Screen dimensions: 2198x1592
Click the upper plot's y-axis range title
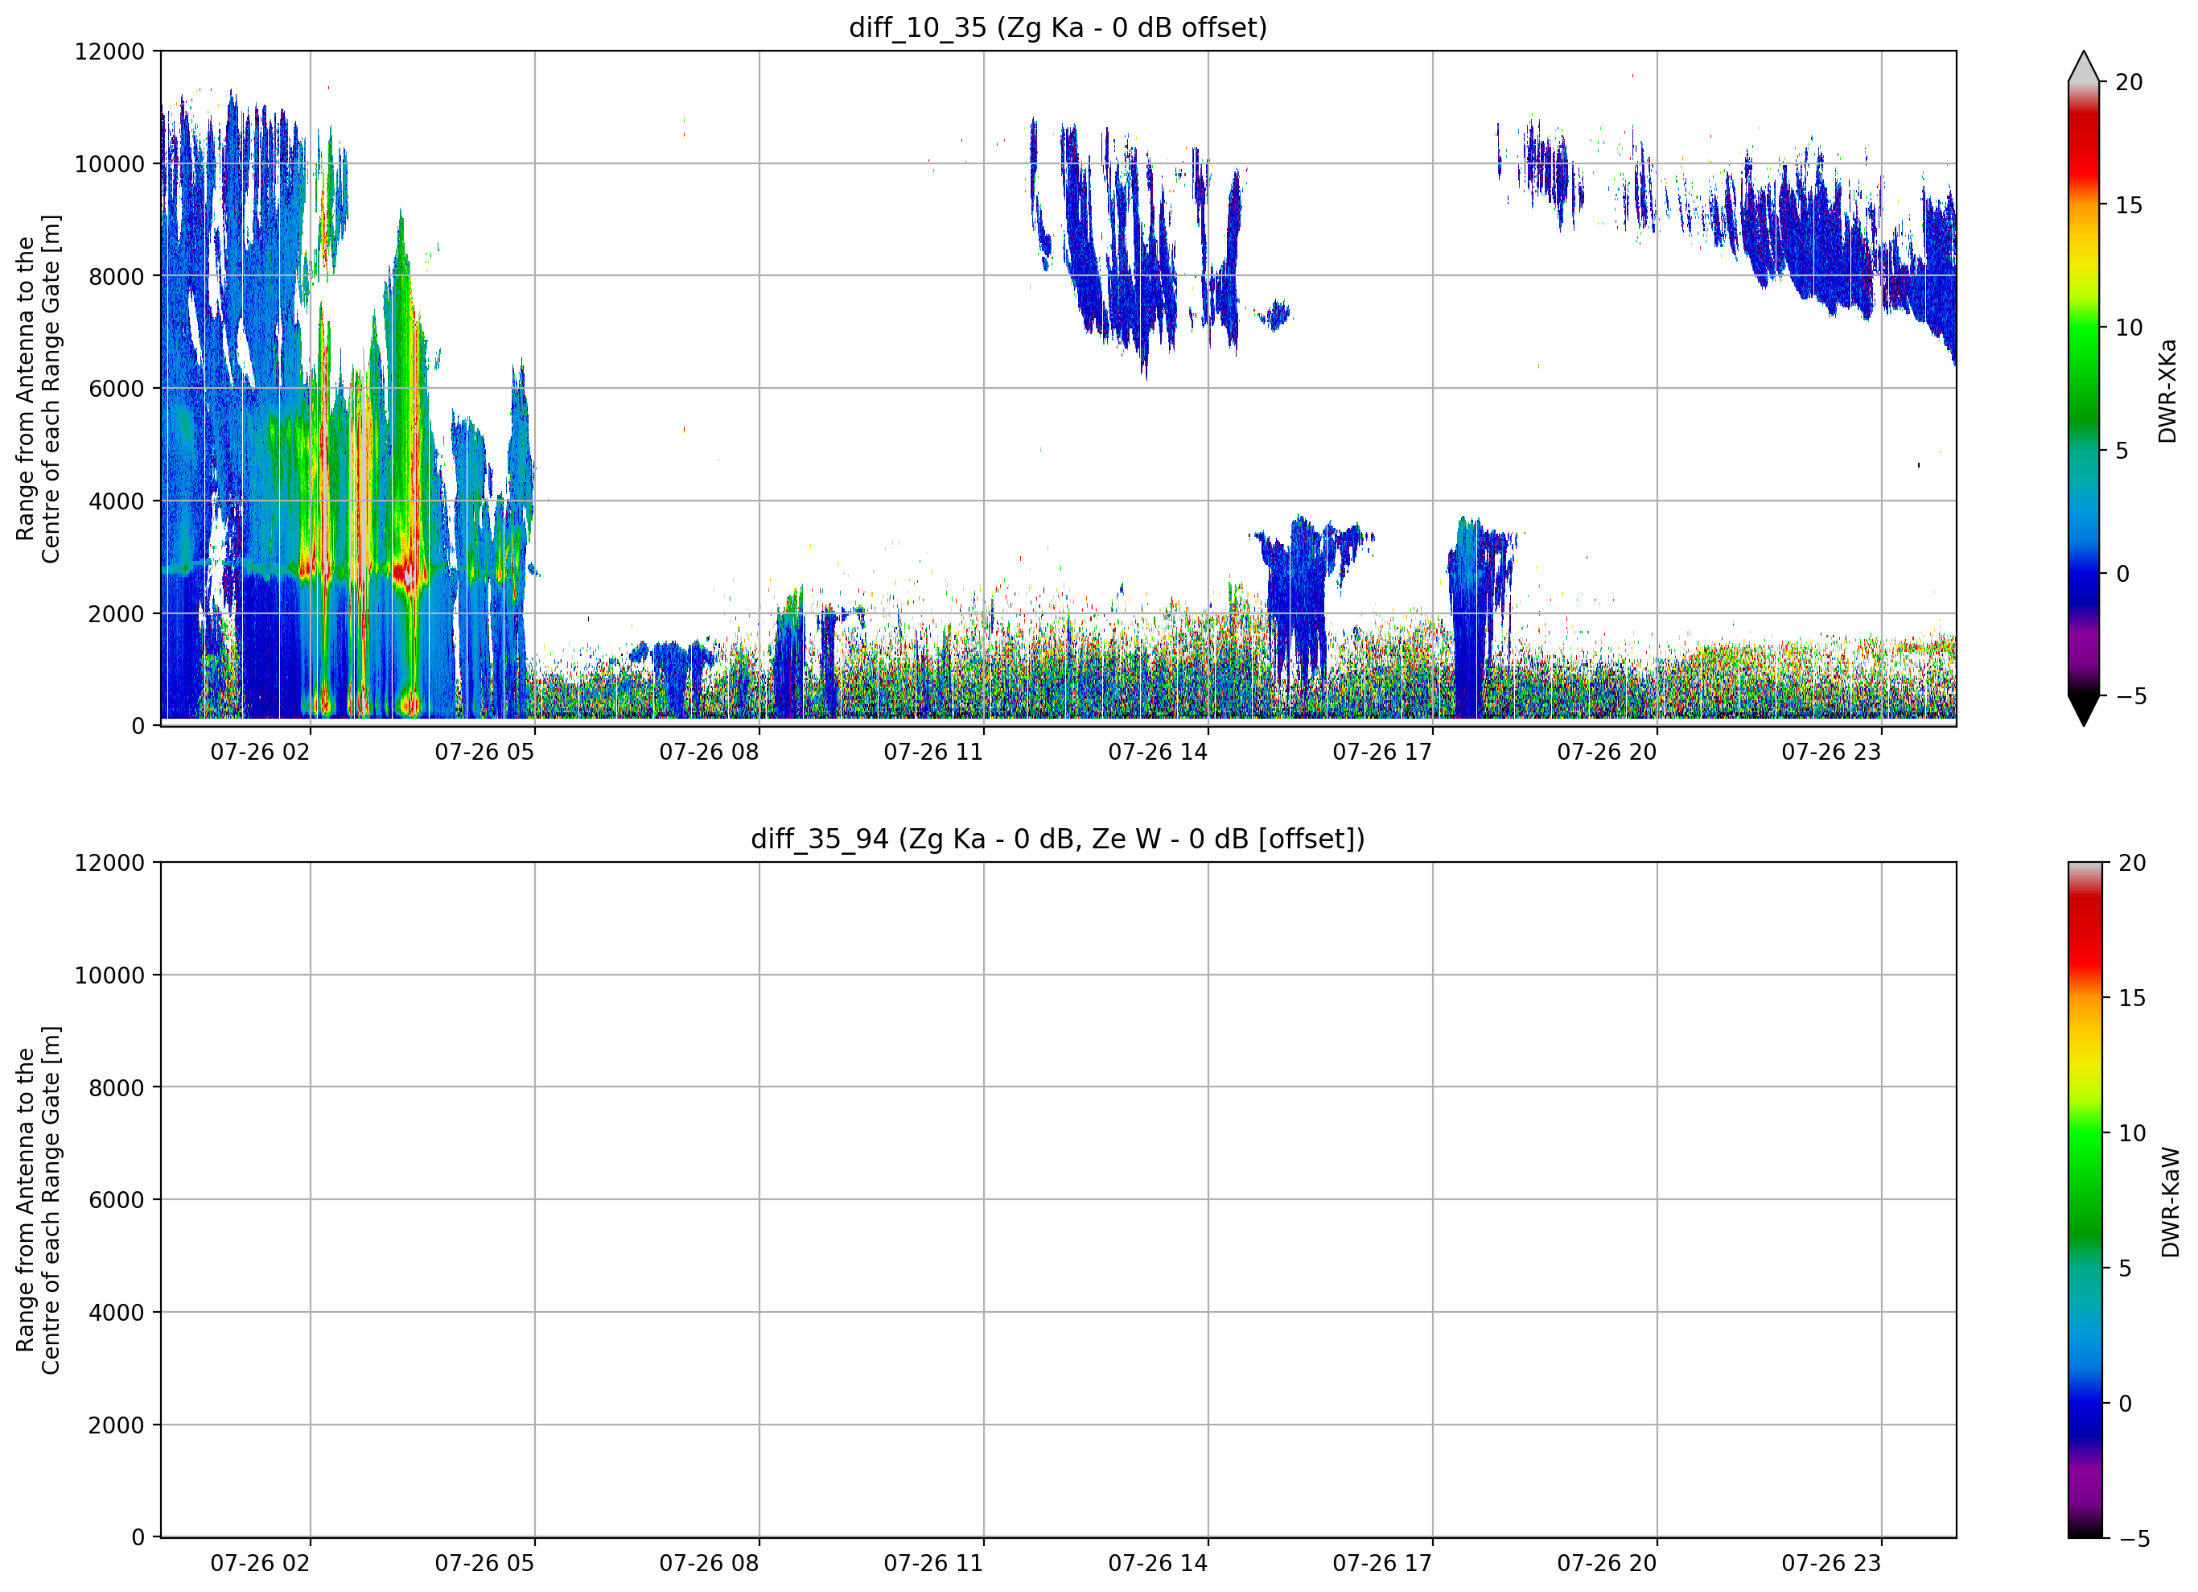(x=38, y=389)
